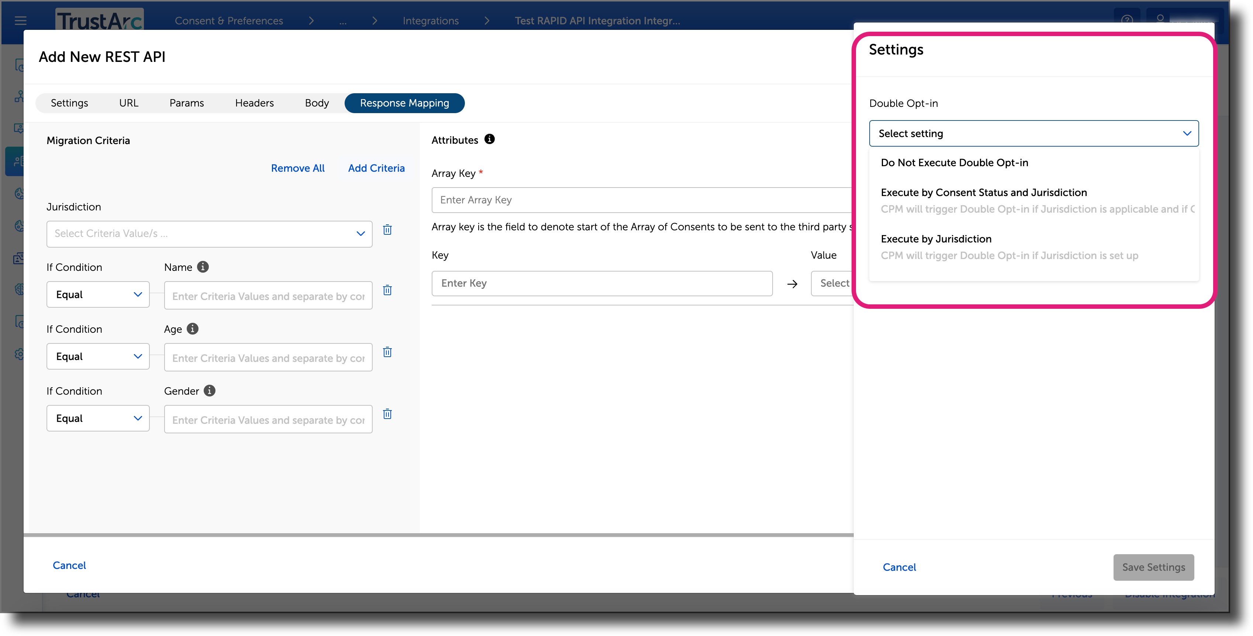Show info tooltip for Age
This screenshot has width=1253, height=636.
tap(193, 329)
